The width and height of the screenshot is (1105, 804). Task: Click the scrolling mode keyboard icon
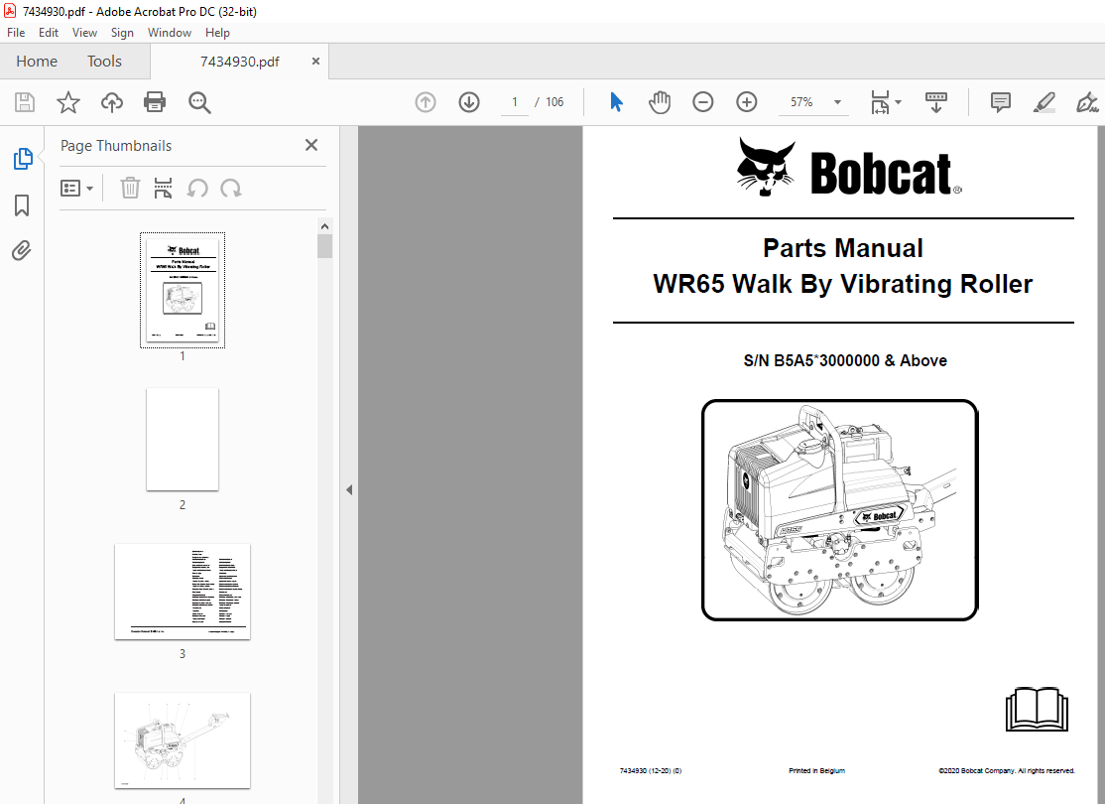click(935, 102)
